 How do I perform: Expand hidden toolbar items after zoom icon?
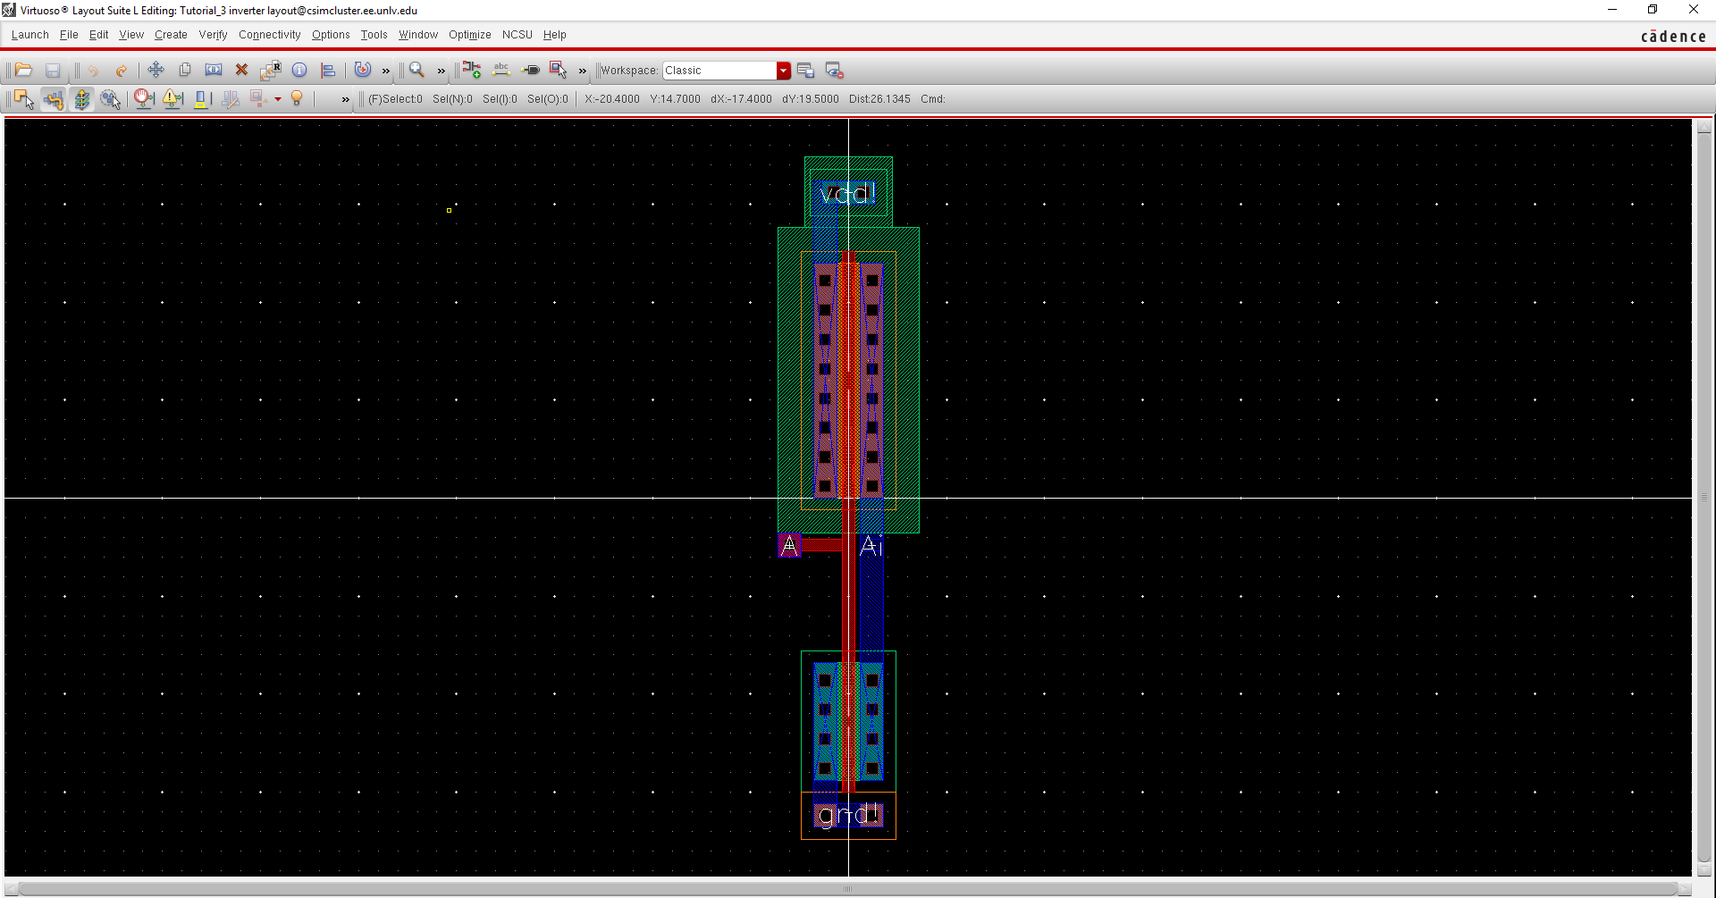pos(441,71)
